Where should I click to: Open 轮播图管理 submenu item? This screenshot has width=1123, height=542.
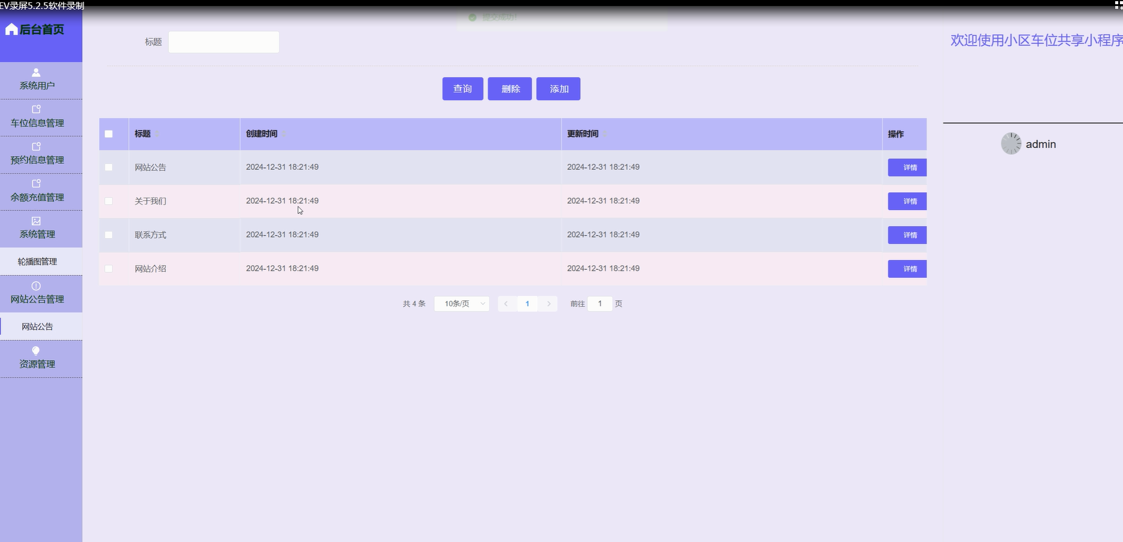pyautogui.click(x=41, y=261)
